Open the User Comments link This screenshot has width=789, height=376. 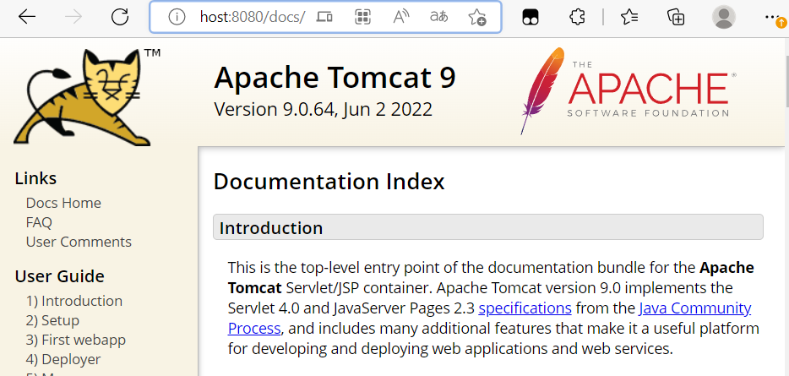(79, 242)
